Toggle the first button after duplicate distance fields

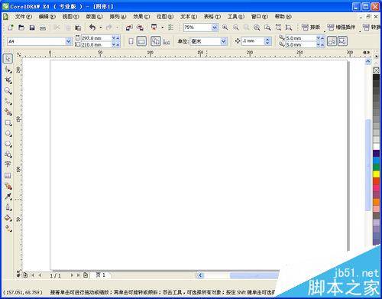(332, 41)
